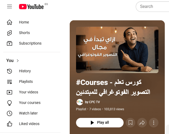
Task: Save playlist with the bookmark icon
Action: [130, 123]
